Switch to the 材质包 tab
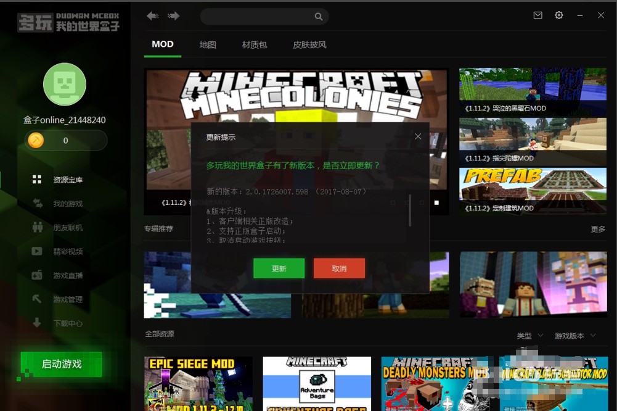Screen dimensions: 617x411 tap(254, 44)
